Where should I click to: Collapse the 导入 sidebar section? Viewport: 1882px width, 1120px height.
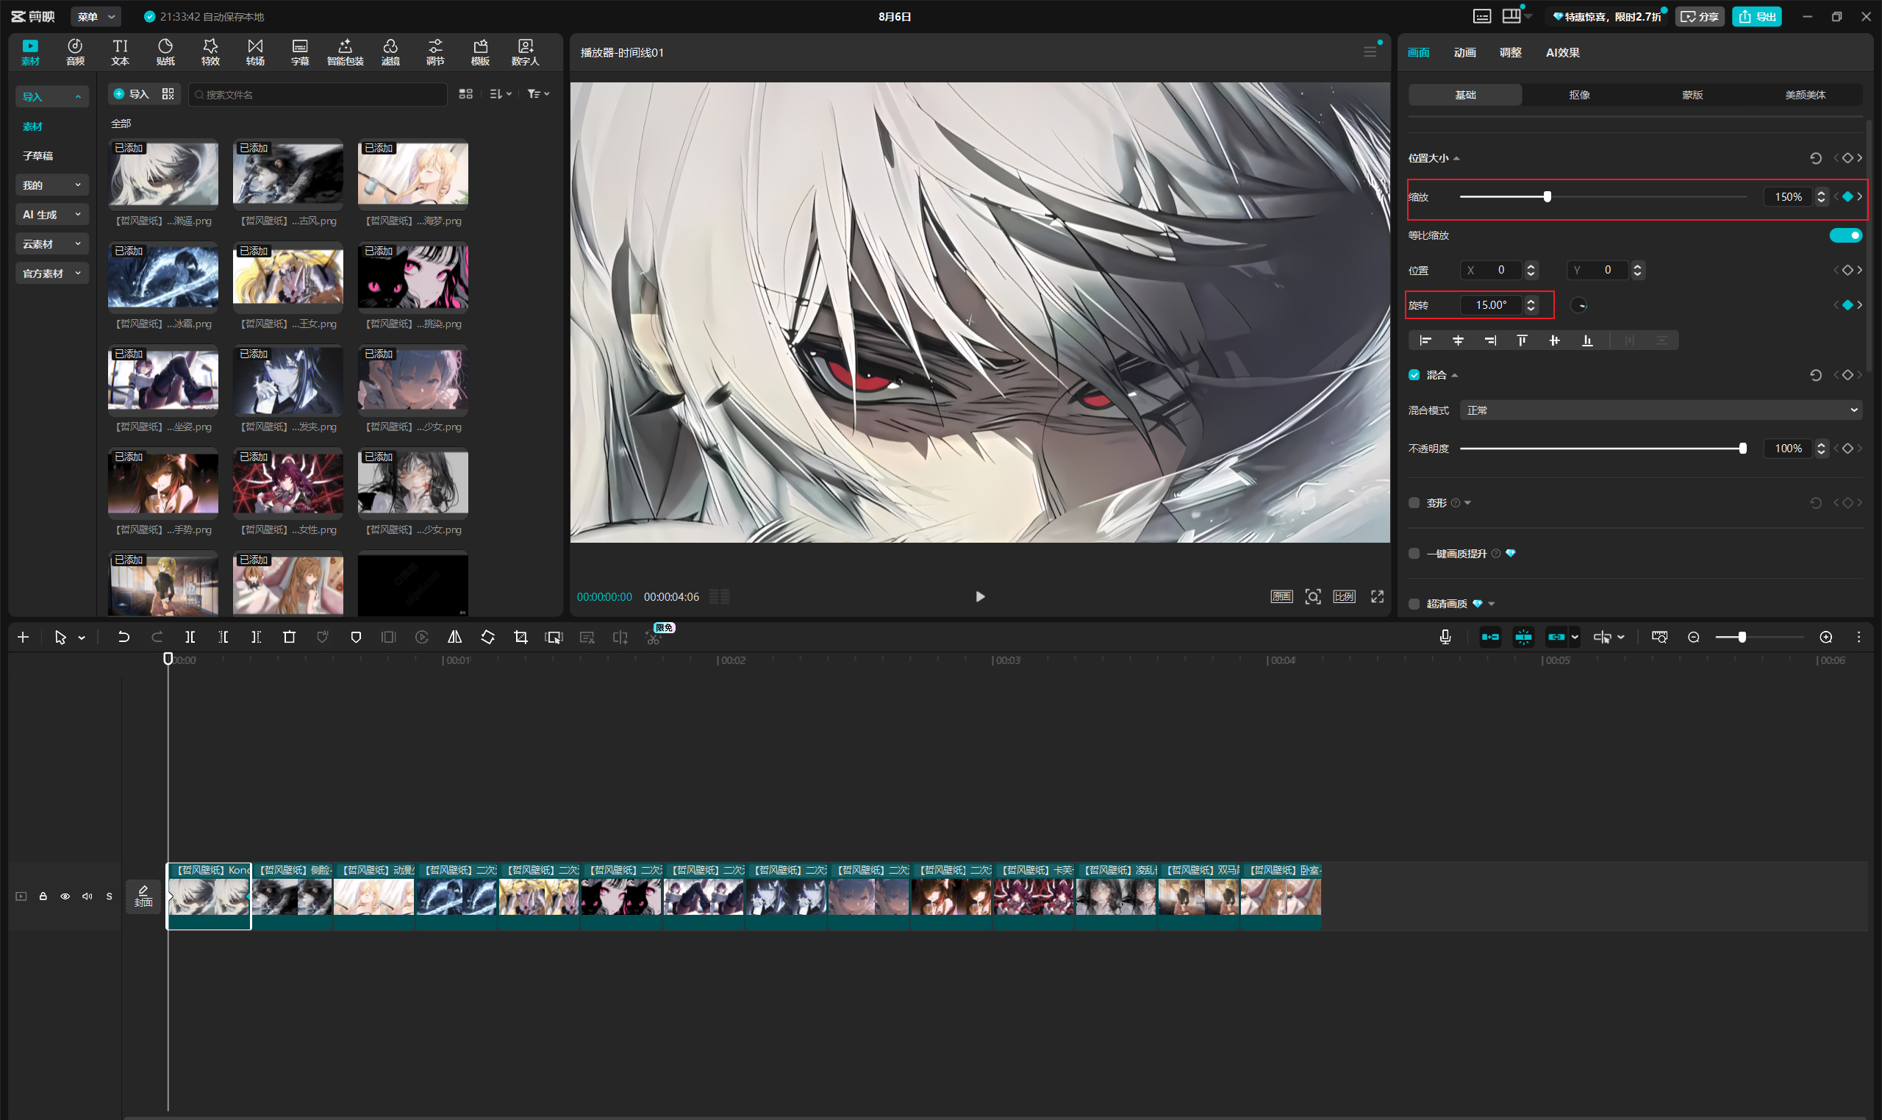pyautogui.click(x=52, y=96)
